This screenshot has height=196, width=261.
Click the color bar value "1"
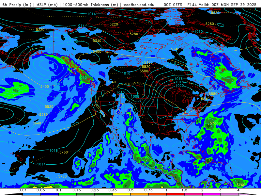166,190
